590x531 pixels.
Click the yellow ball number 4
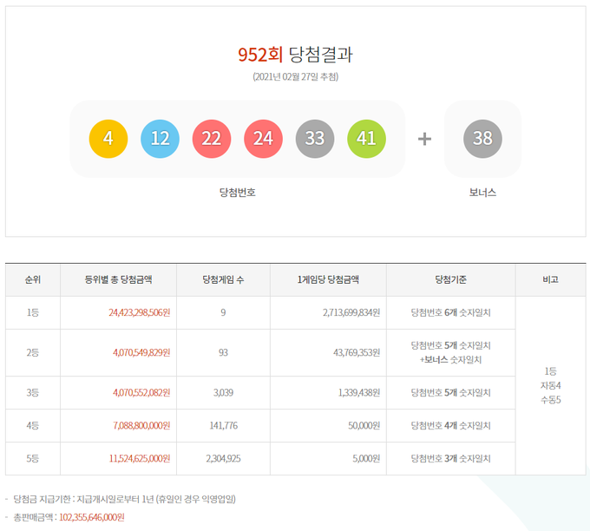(x=108, y=139)
